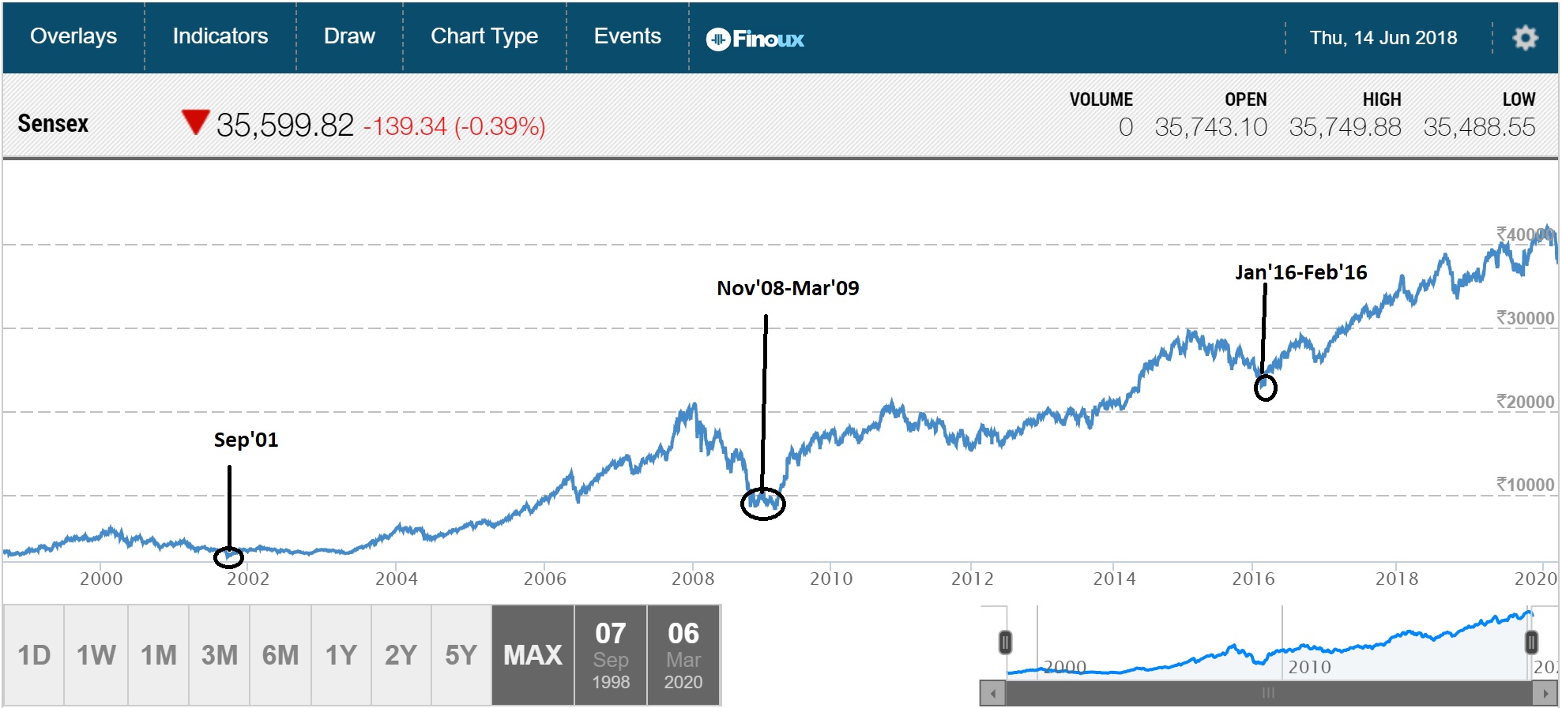Click the Finoux logo

pyautogui.click(x=755, y=39)
